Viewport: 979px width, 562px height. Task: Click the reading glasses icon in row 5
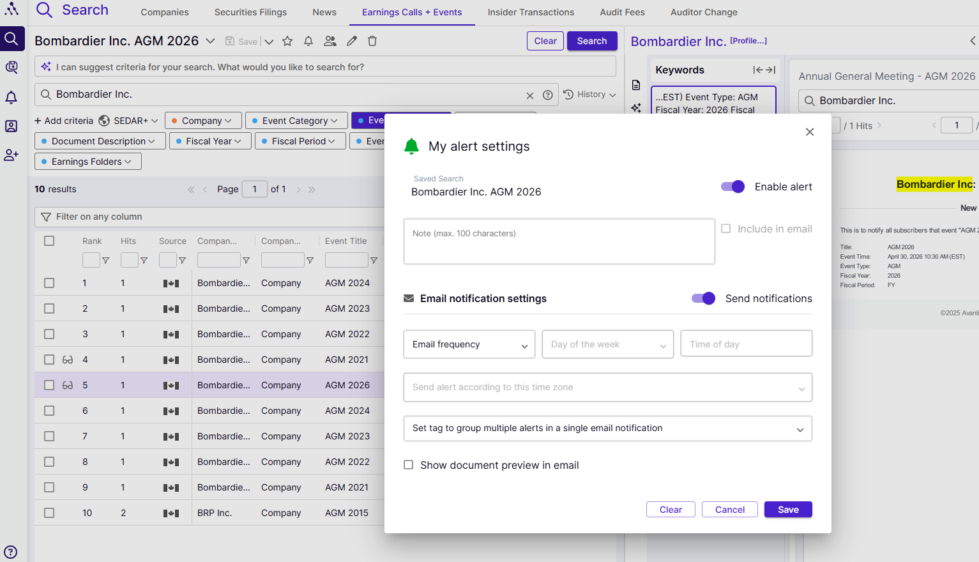tap(68, 385)
